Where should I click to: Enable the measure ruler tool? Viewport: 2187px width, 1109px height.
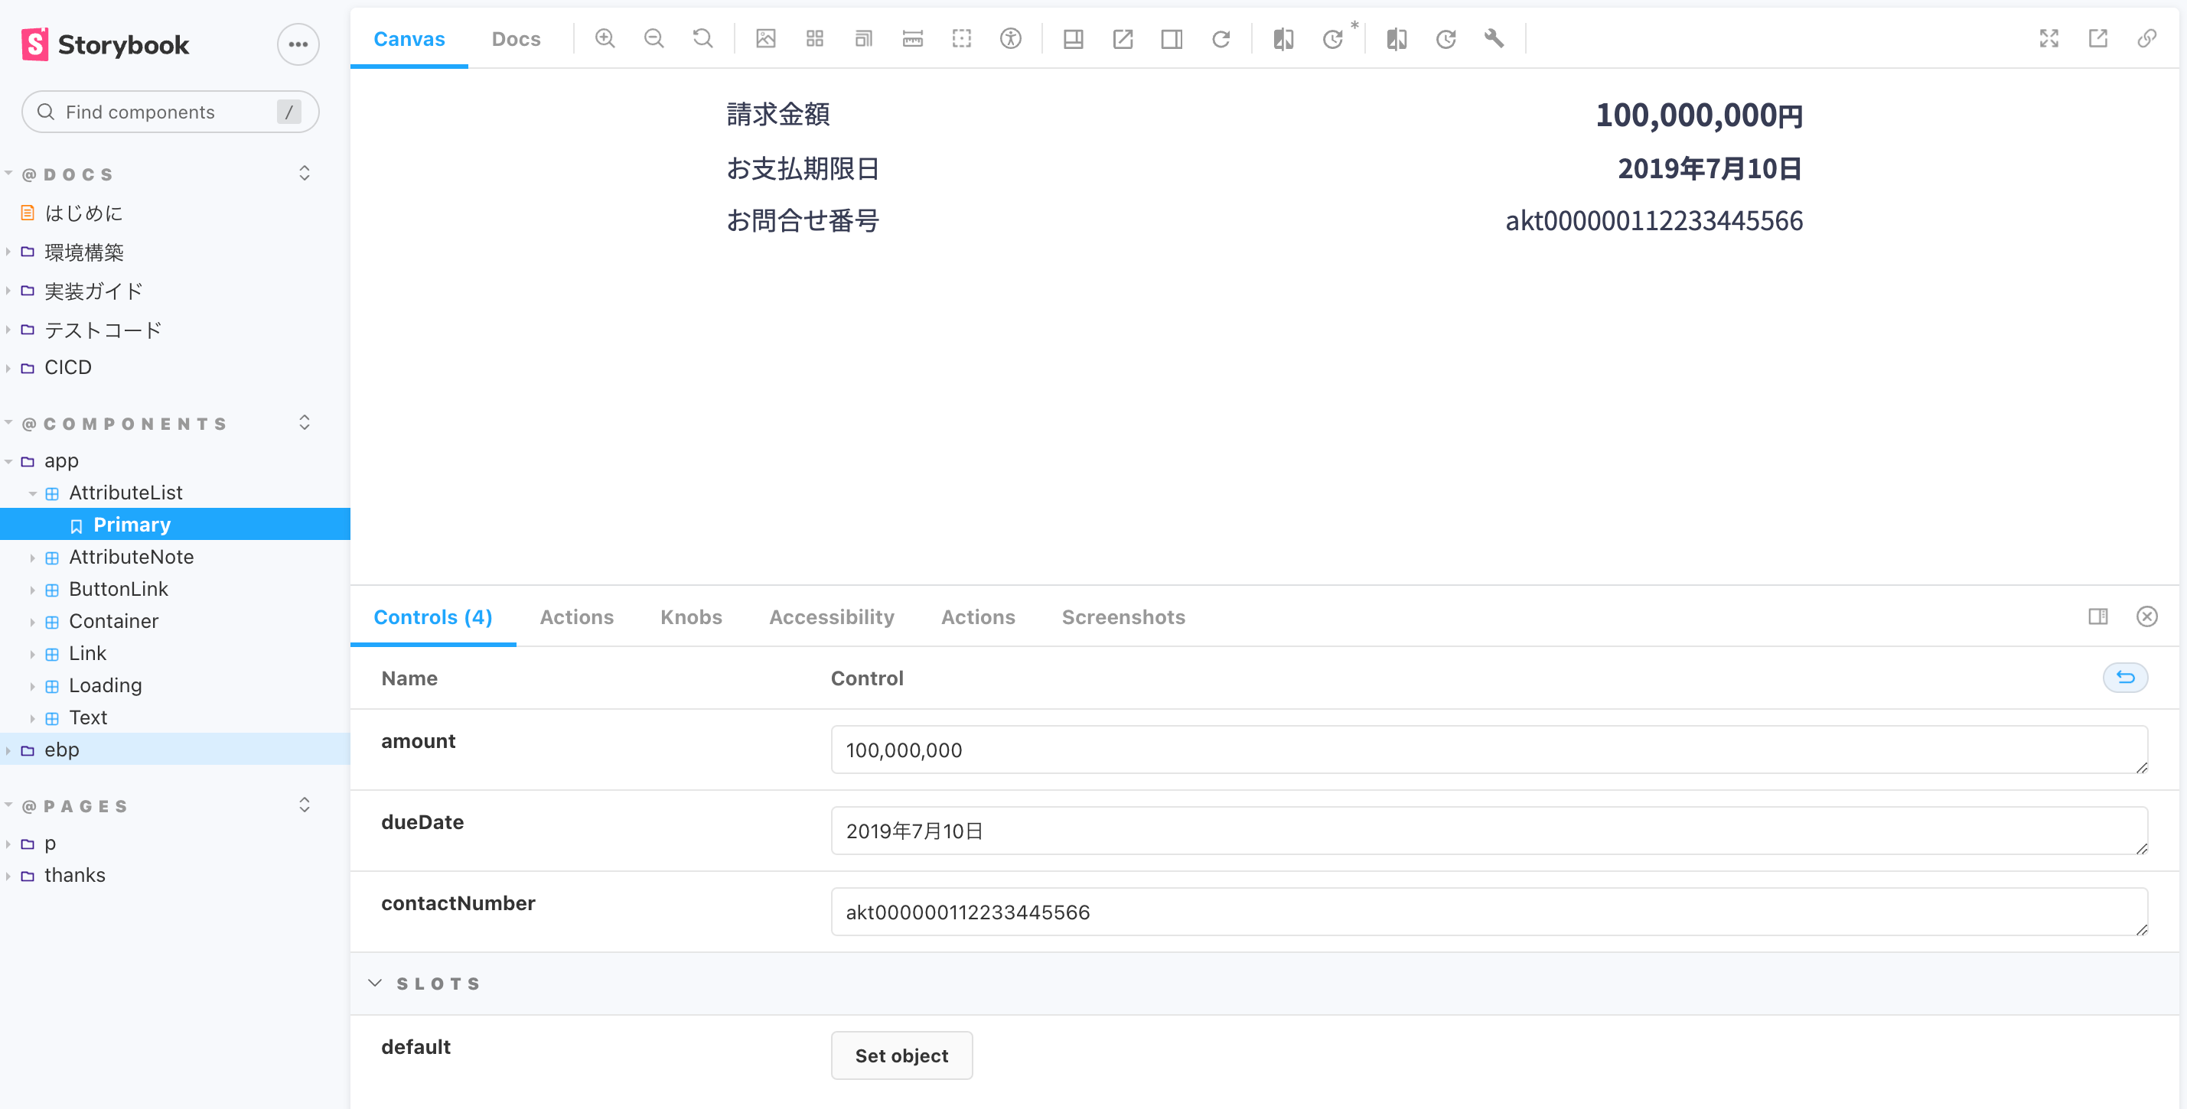(913, 39)
